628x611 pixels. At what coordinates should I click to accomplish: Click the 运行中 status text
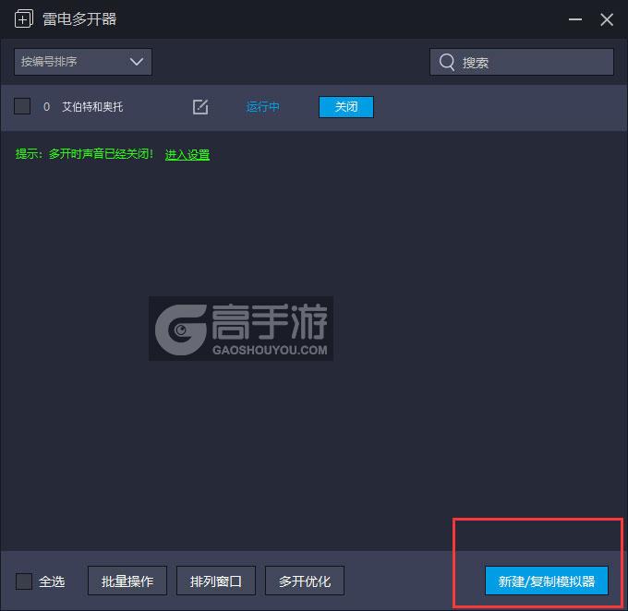point(262,106)
